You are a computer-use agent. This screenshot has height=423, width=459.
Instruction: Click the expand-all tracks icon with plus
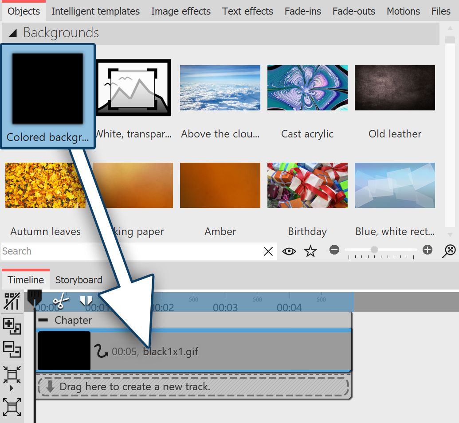12,326
